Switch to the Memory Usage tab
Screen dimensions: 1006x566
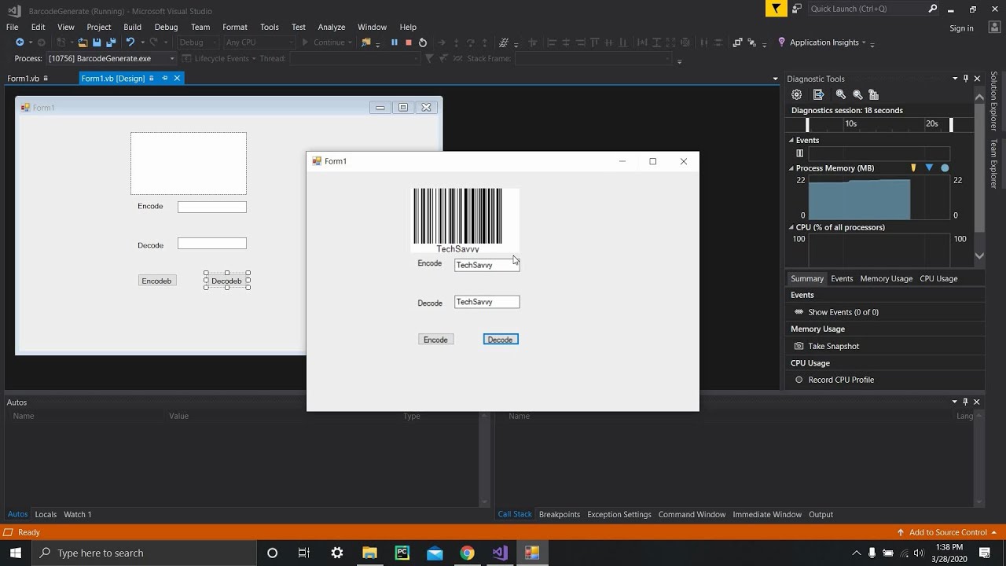pyautogui.click(x=886, y=278)
